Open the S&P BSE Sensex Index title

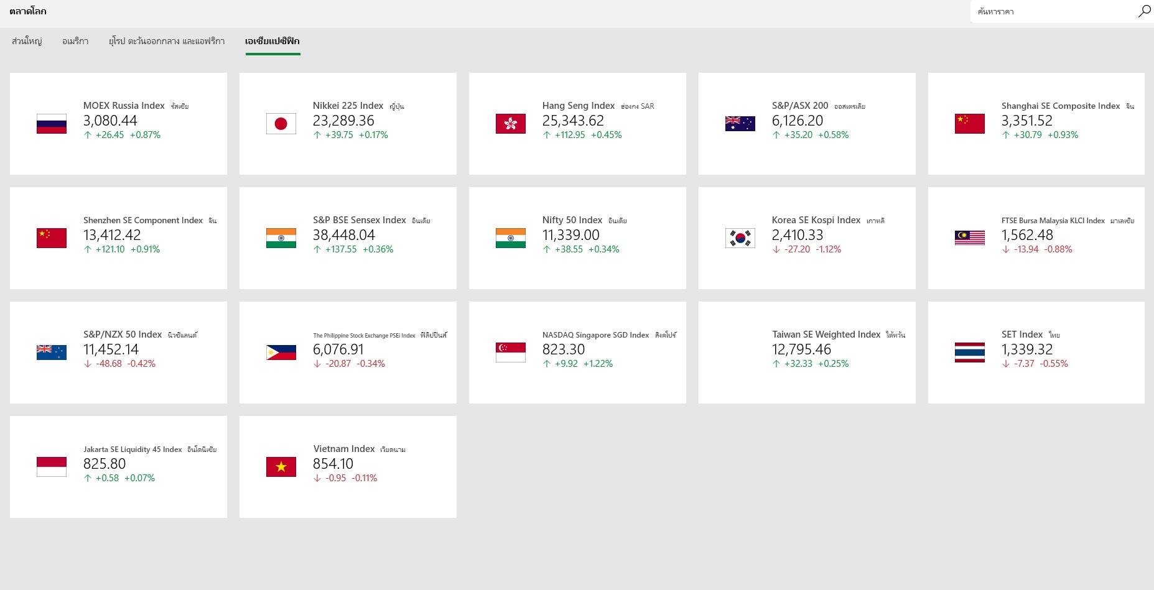(360, 220)
